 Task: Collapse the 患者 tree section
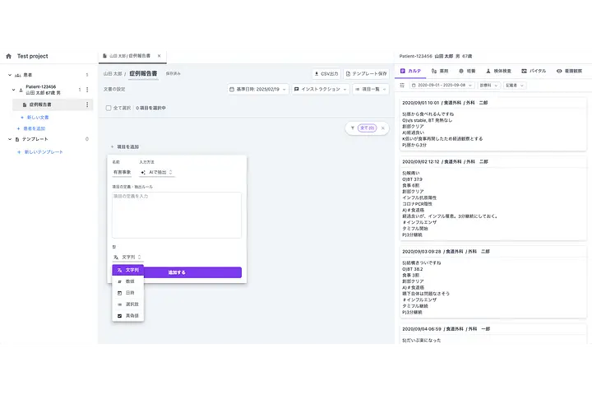pos(8,75)
